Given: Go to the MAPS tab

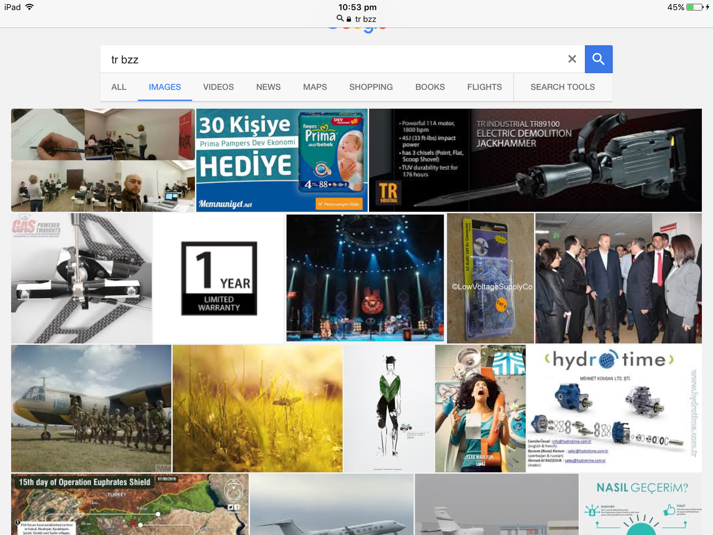Looking at the screenshot, I should click(315, 87).
